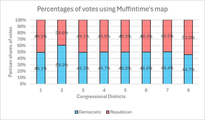Click the 0% vertical axis label

click(23, 84)
